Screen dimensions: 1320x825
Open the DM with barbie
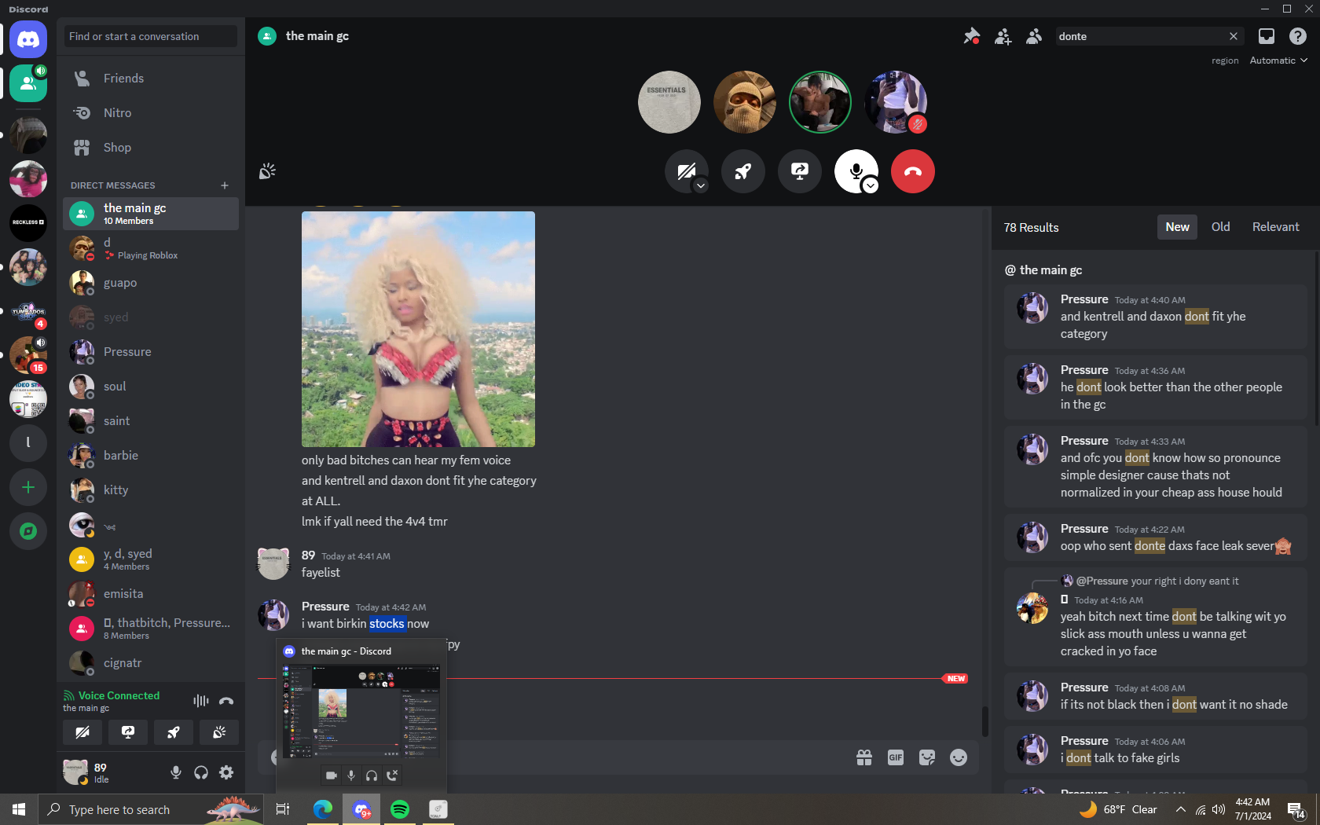[151, 456]
